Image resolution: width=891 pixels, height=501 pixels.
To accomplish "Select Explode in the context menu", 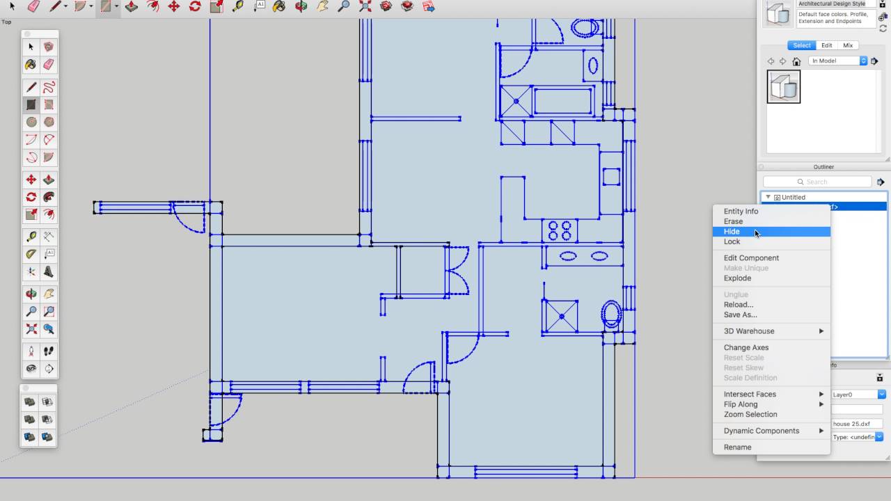I will [737, 278].
